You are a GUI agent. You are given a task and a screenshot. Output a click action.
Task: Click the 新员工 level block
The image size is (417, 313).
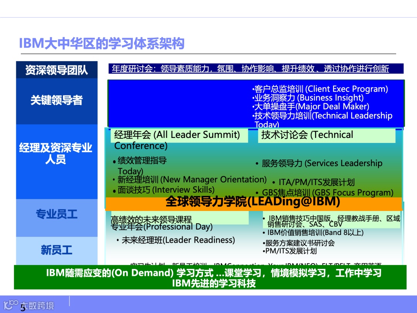point(57,251)
